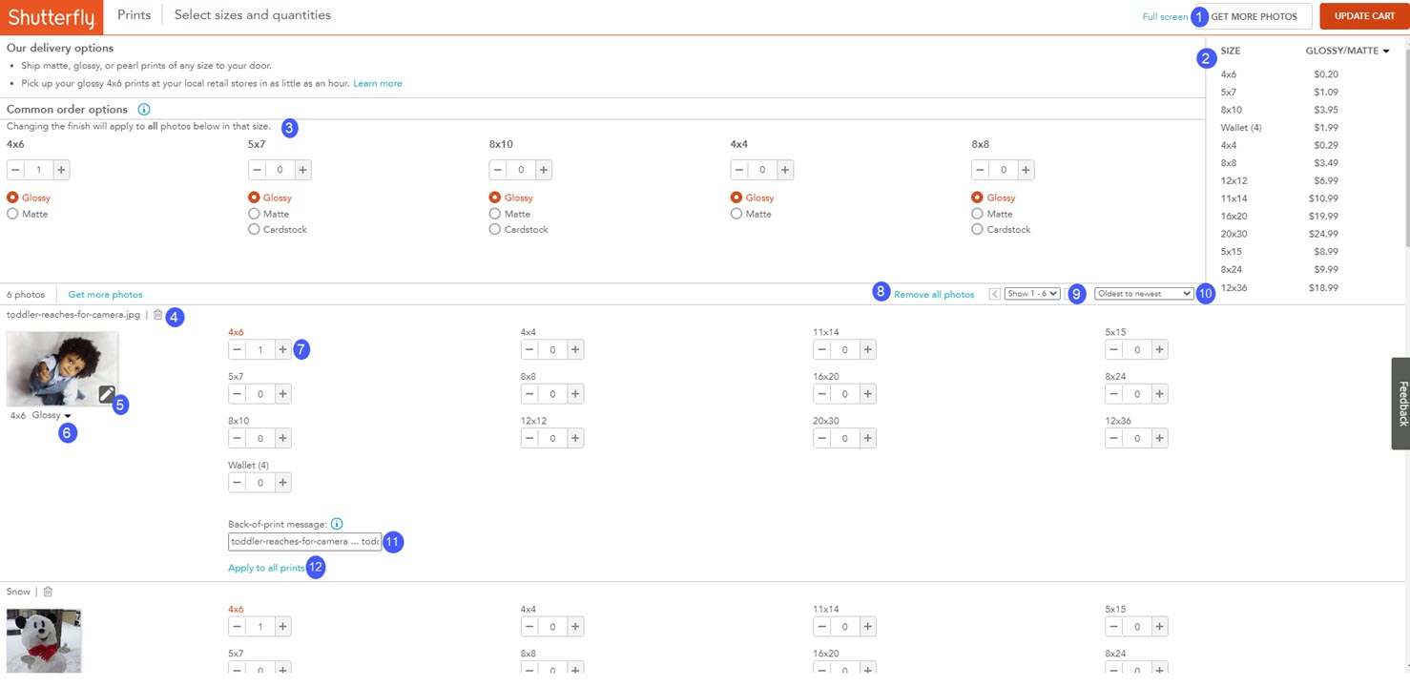This screenshot has width=1410, height=687.
Task: Select Matte radio for 8x8 prints
Action: (x=978, y=214)
